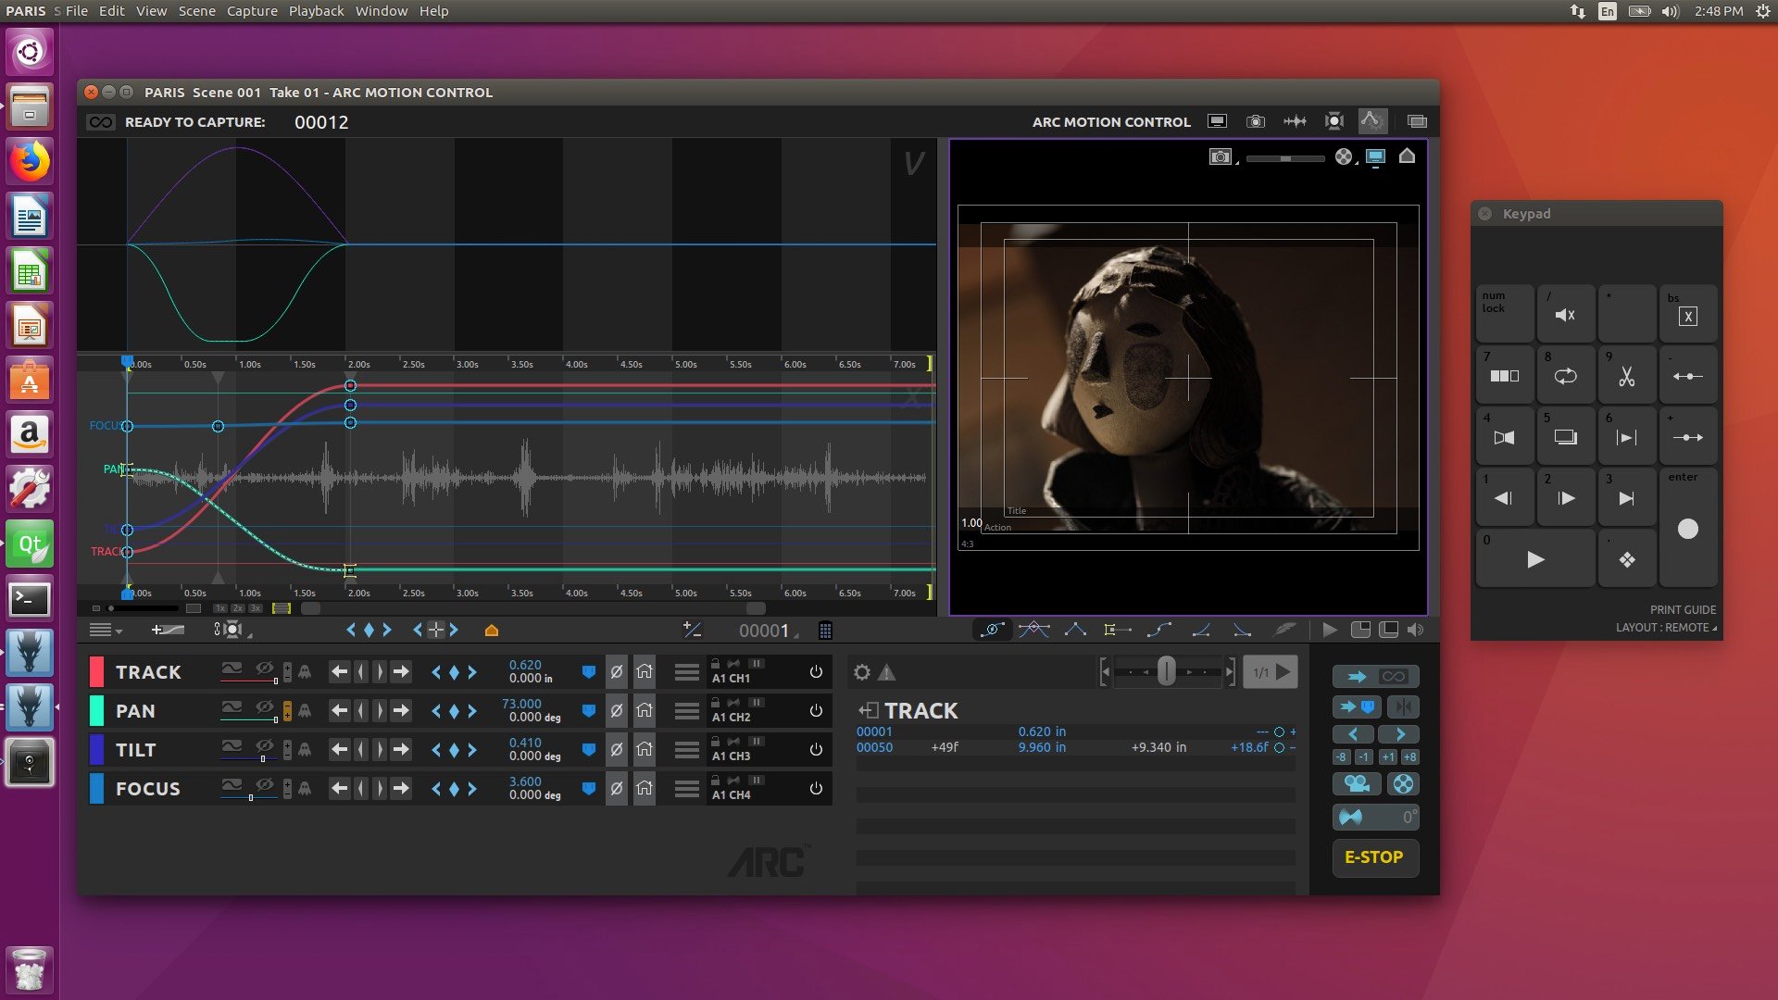Open the film reel dropdown in view
The image size is (1778, 1000).
coord(1346,157)
